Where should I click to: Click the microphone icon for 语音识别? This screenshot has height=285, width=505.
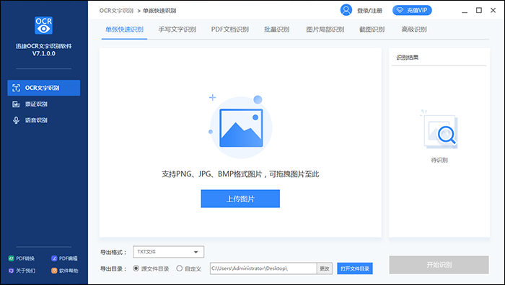point(16,120)
